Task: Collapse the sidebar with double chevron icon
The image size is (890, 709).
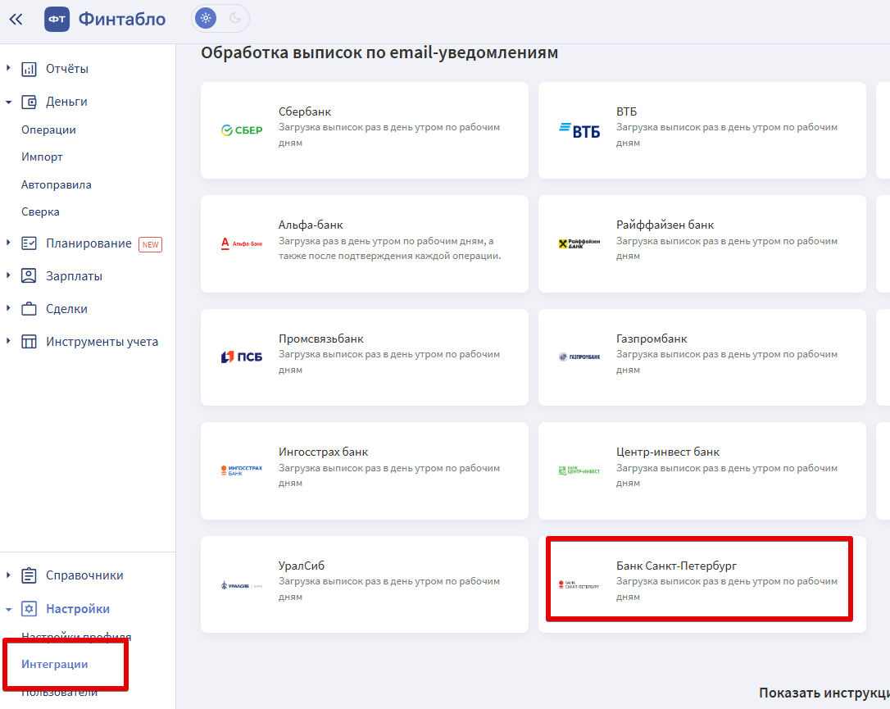Action: pos(16,20)
